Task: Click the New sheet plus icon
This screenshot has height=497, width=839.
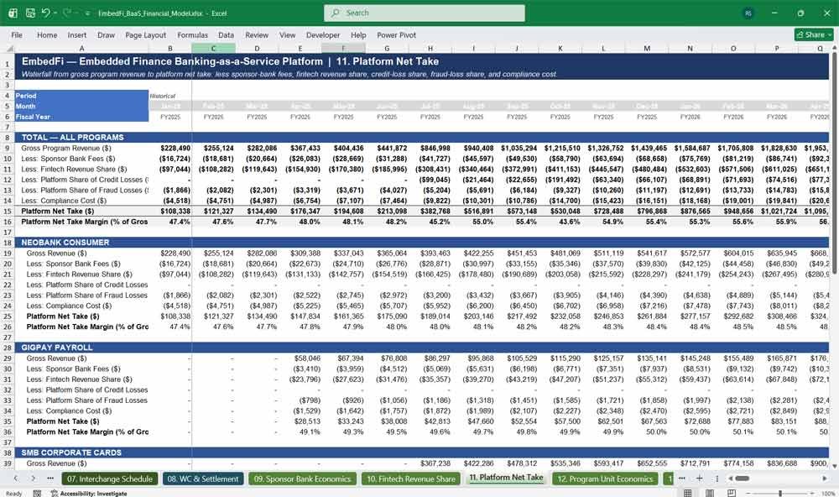Action: coord(700,479)
